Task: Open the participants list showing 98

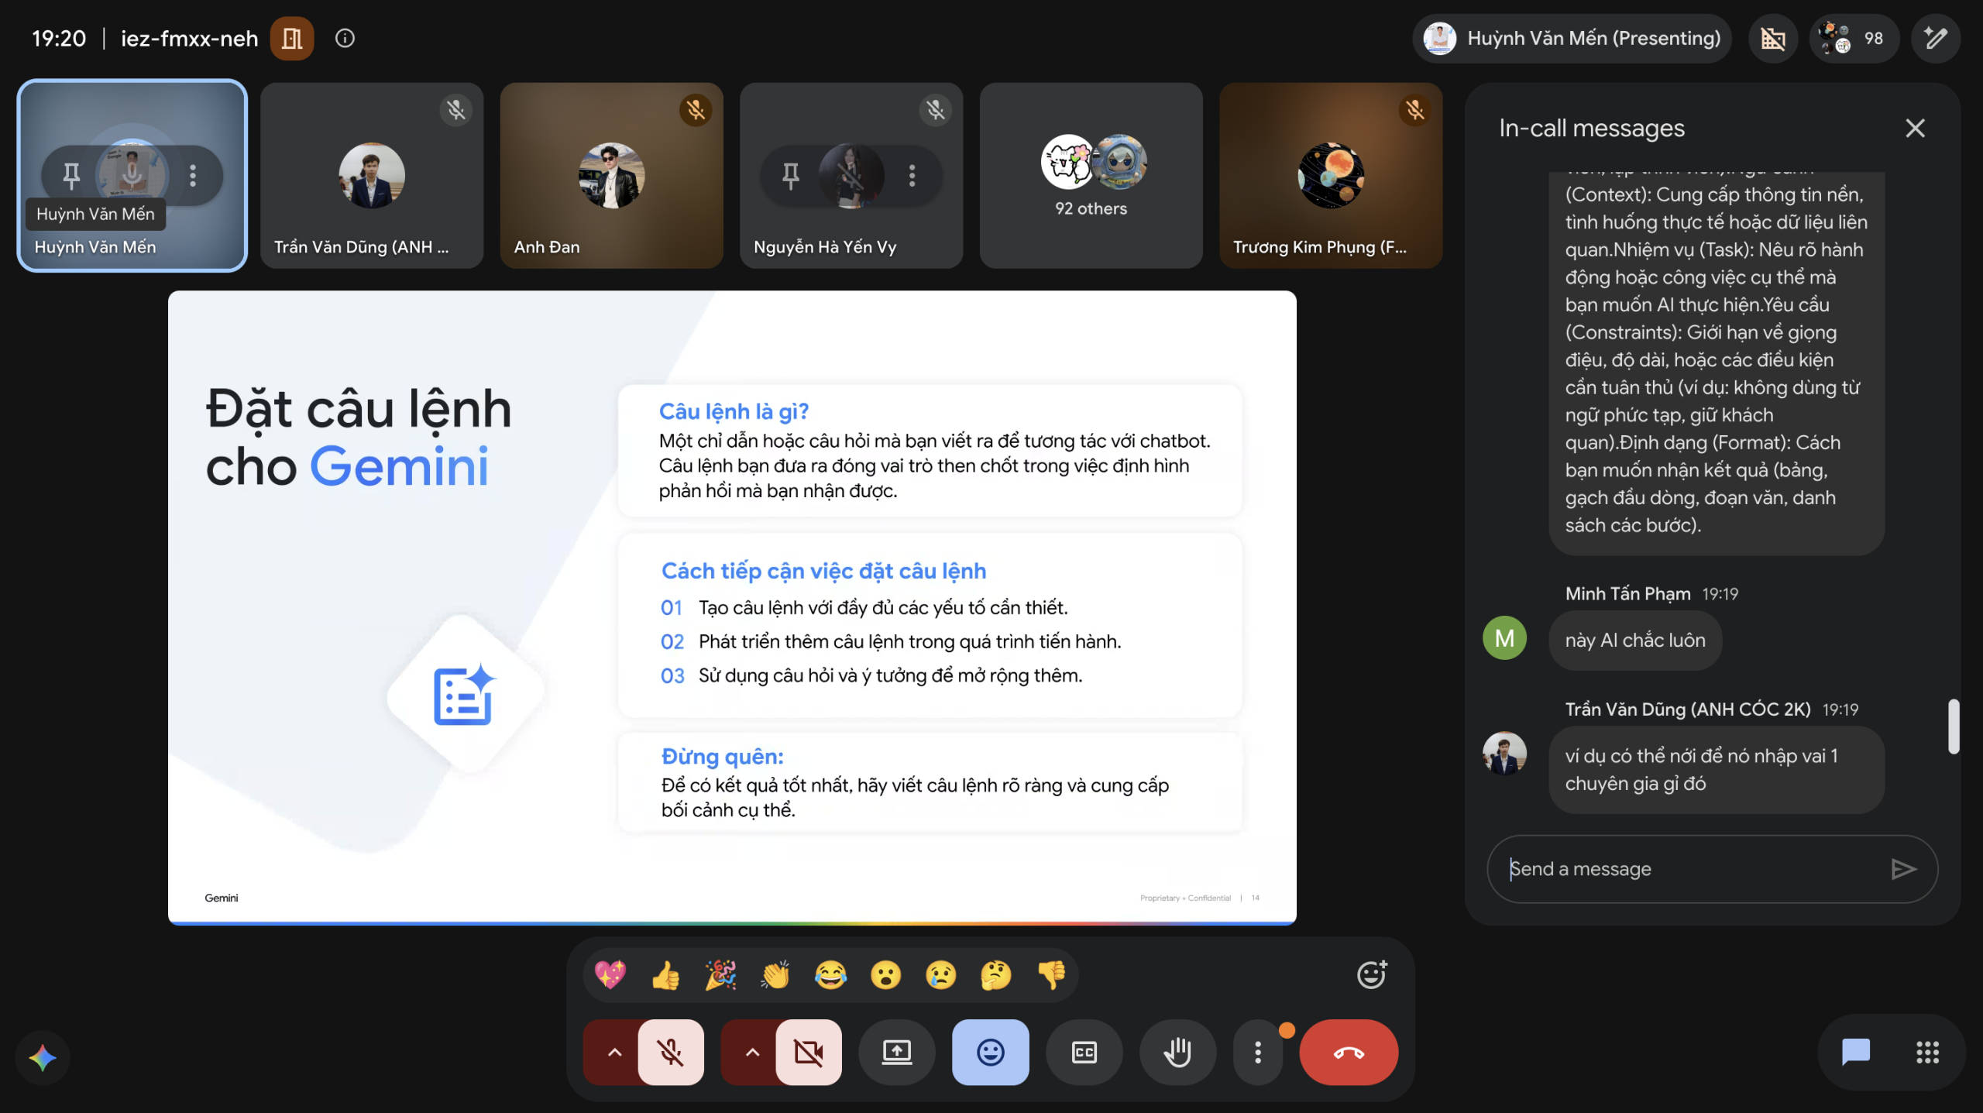Action: tap(1854, 38)
